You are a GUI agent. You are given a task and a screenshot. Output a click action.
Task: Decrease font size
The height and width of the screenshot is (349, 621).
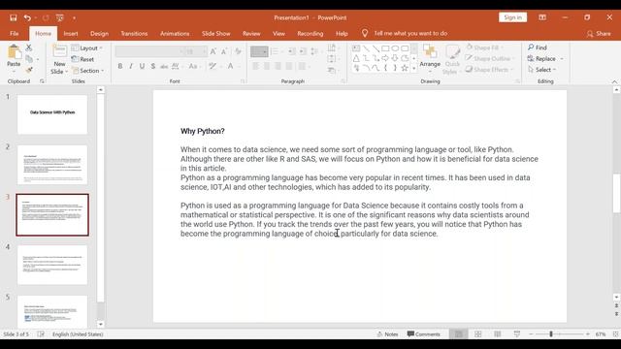[224, 51]
